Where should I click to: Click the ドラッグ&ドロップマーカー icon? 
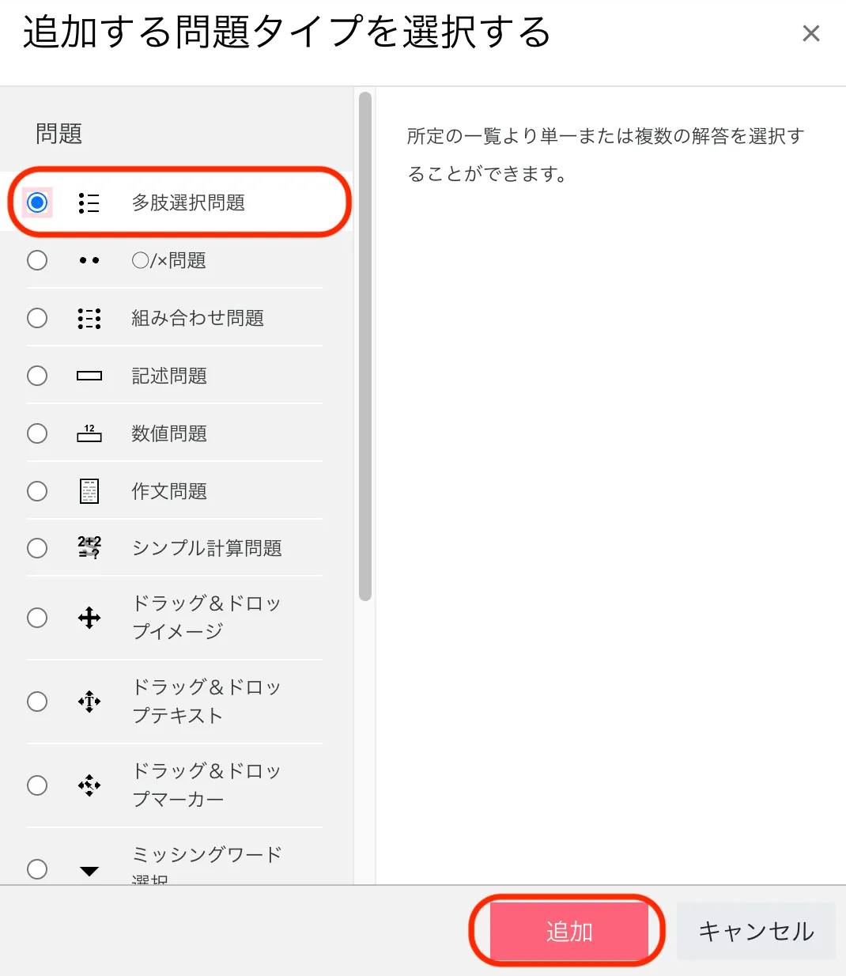pyautogui.click(x=89, y=785)
